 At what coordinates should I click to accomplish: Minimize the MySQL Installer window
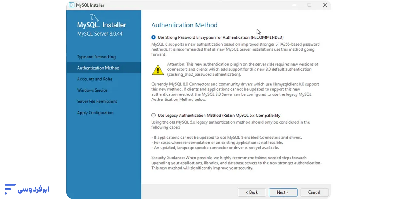click(294, 5)
